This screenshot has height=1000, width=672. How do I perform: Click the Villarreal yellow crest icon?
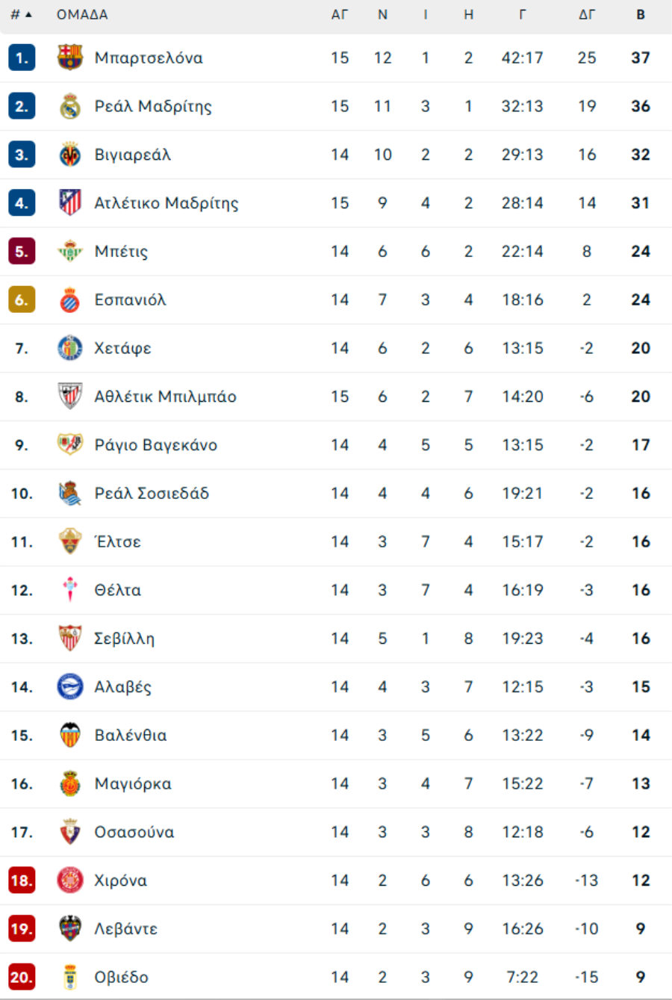(x=70, y=155)
